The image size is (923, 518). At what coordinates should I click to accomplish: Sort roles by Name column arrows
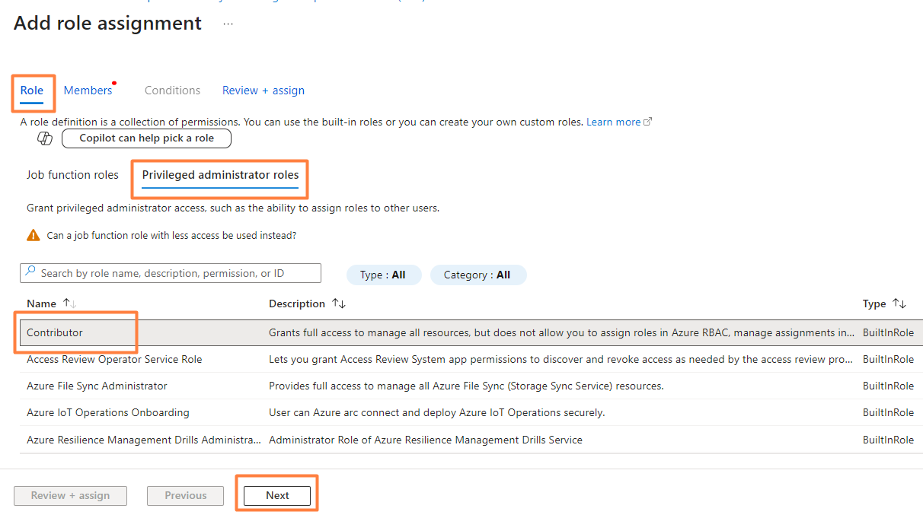[69, 303]
